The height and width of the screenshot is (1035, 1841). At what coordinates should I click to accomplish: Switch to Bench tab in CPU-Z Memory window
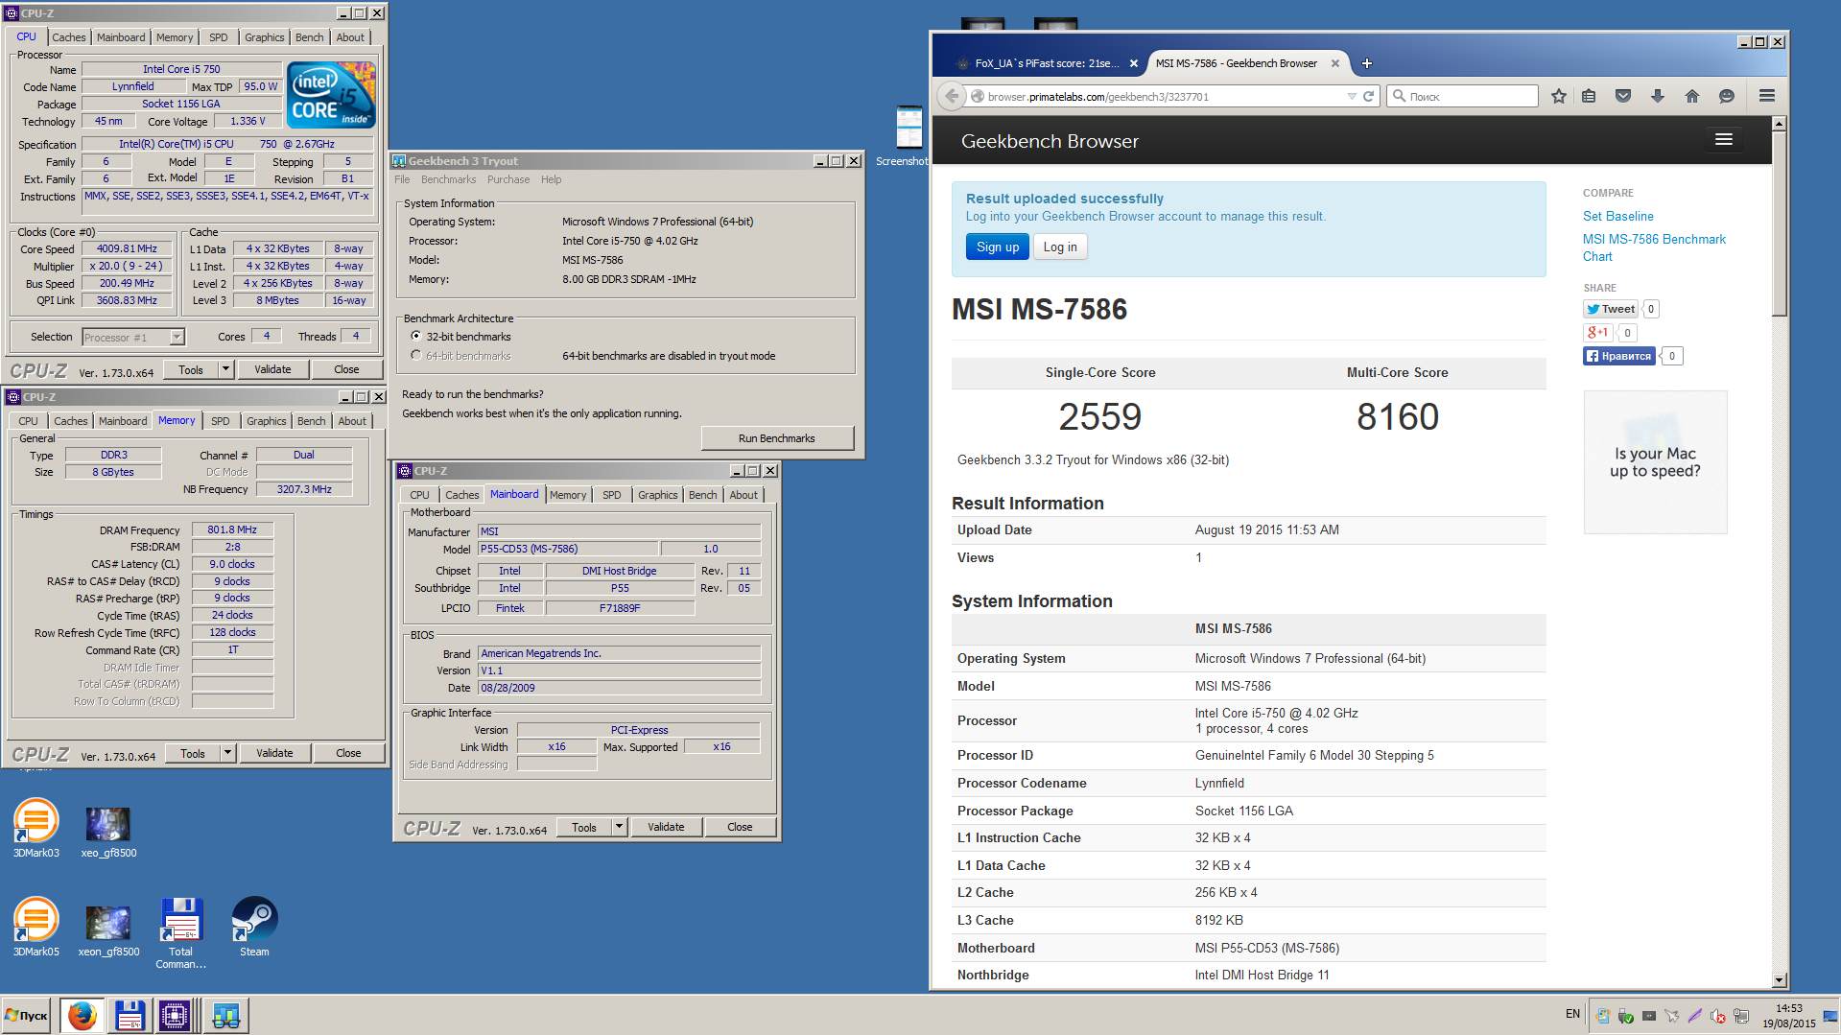tap(311, 421)
